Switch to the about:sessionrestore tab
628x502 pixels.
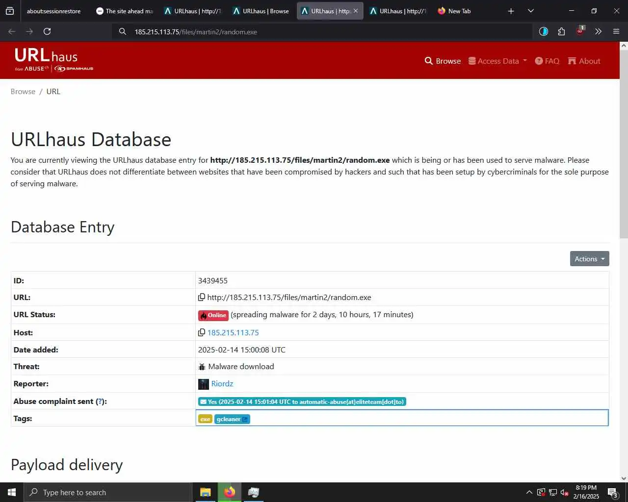(x=53, y=11)
